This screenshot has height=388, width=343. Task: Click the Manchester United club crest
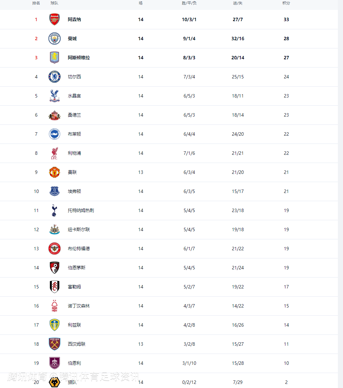[x=55, y=172]
